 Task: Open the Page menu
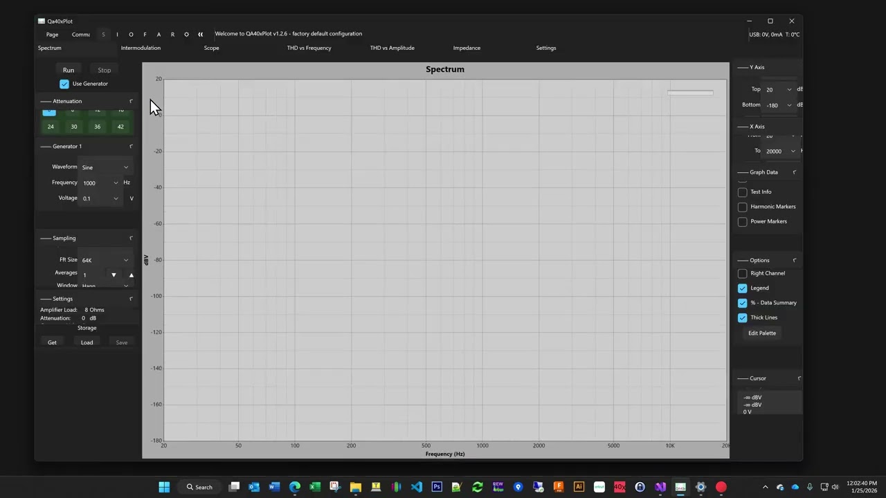[52, 35]
